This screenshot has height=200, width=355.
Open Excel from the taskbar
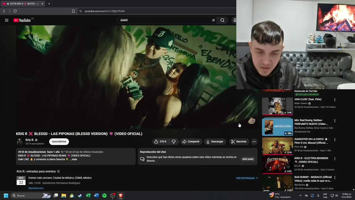click(88, 196)
